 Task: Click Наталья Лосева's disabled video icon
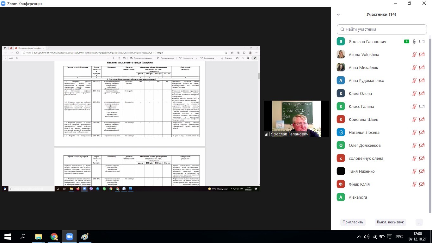(x=422, y=132)
